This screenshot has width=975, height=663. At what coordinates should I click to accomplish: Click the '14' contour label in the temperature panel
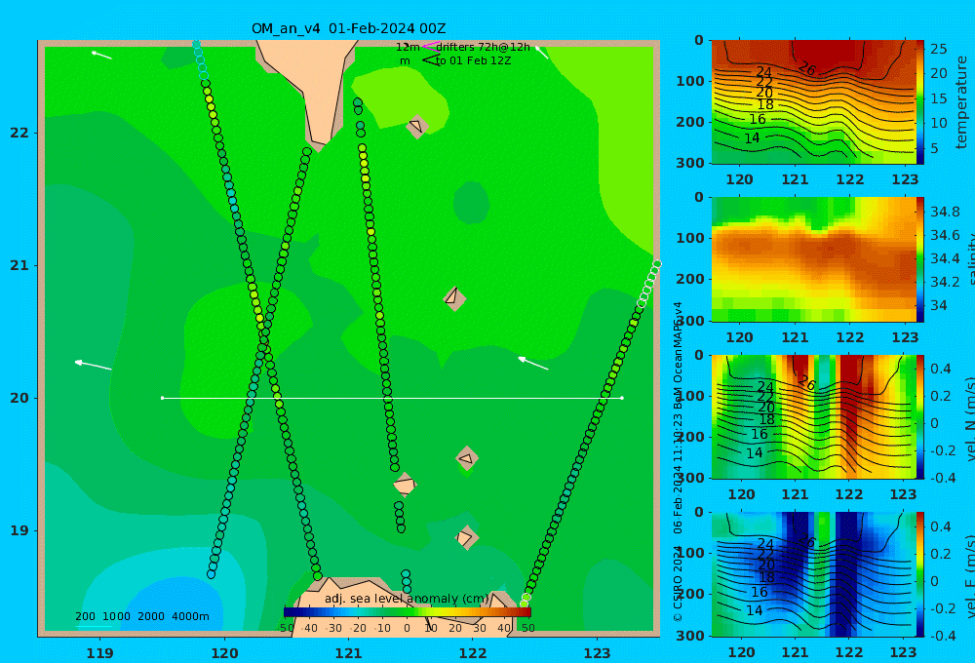click(x=752, y=138)
